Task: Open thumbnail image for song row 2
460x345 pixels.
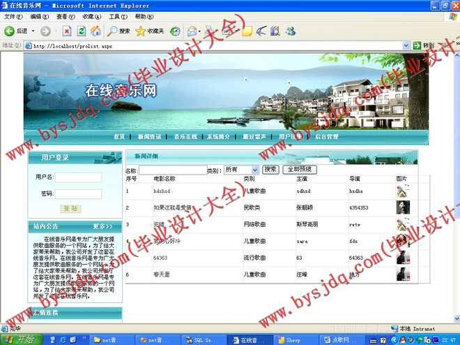Action: (x=403, y=207)
